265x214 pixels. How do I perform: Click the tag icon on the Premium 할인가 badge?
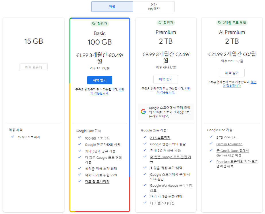click(x=160, y=23)
